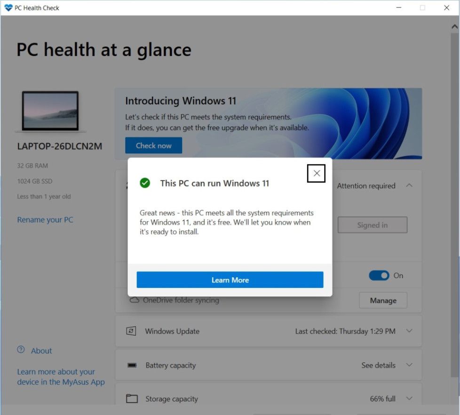The height and width of the screenshot is (415, 460).
Task: Minimize the PC Health Check window
Action: [x=399, y=8]
